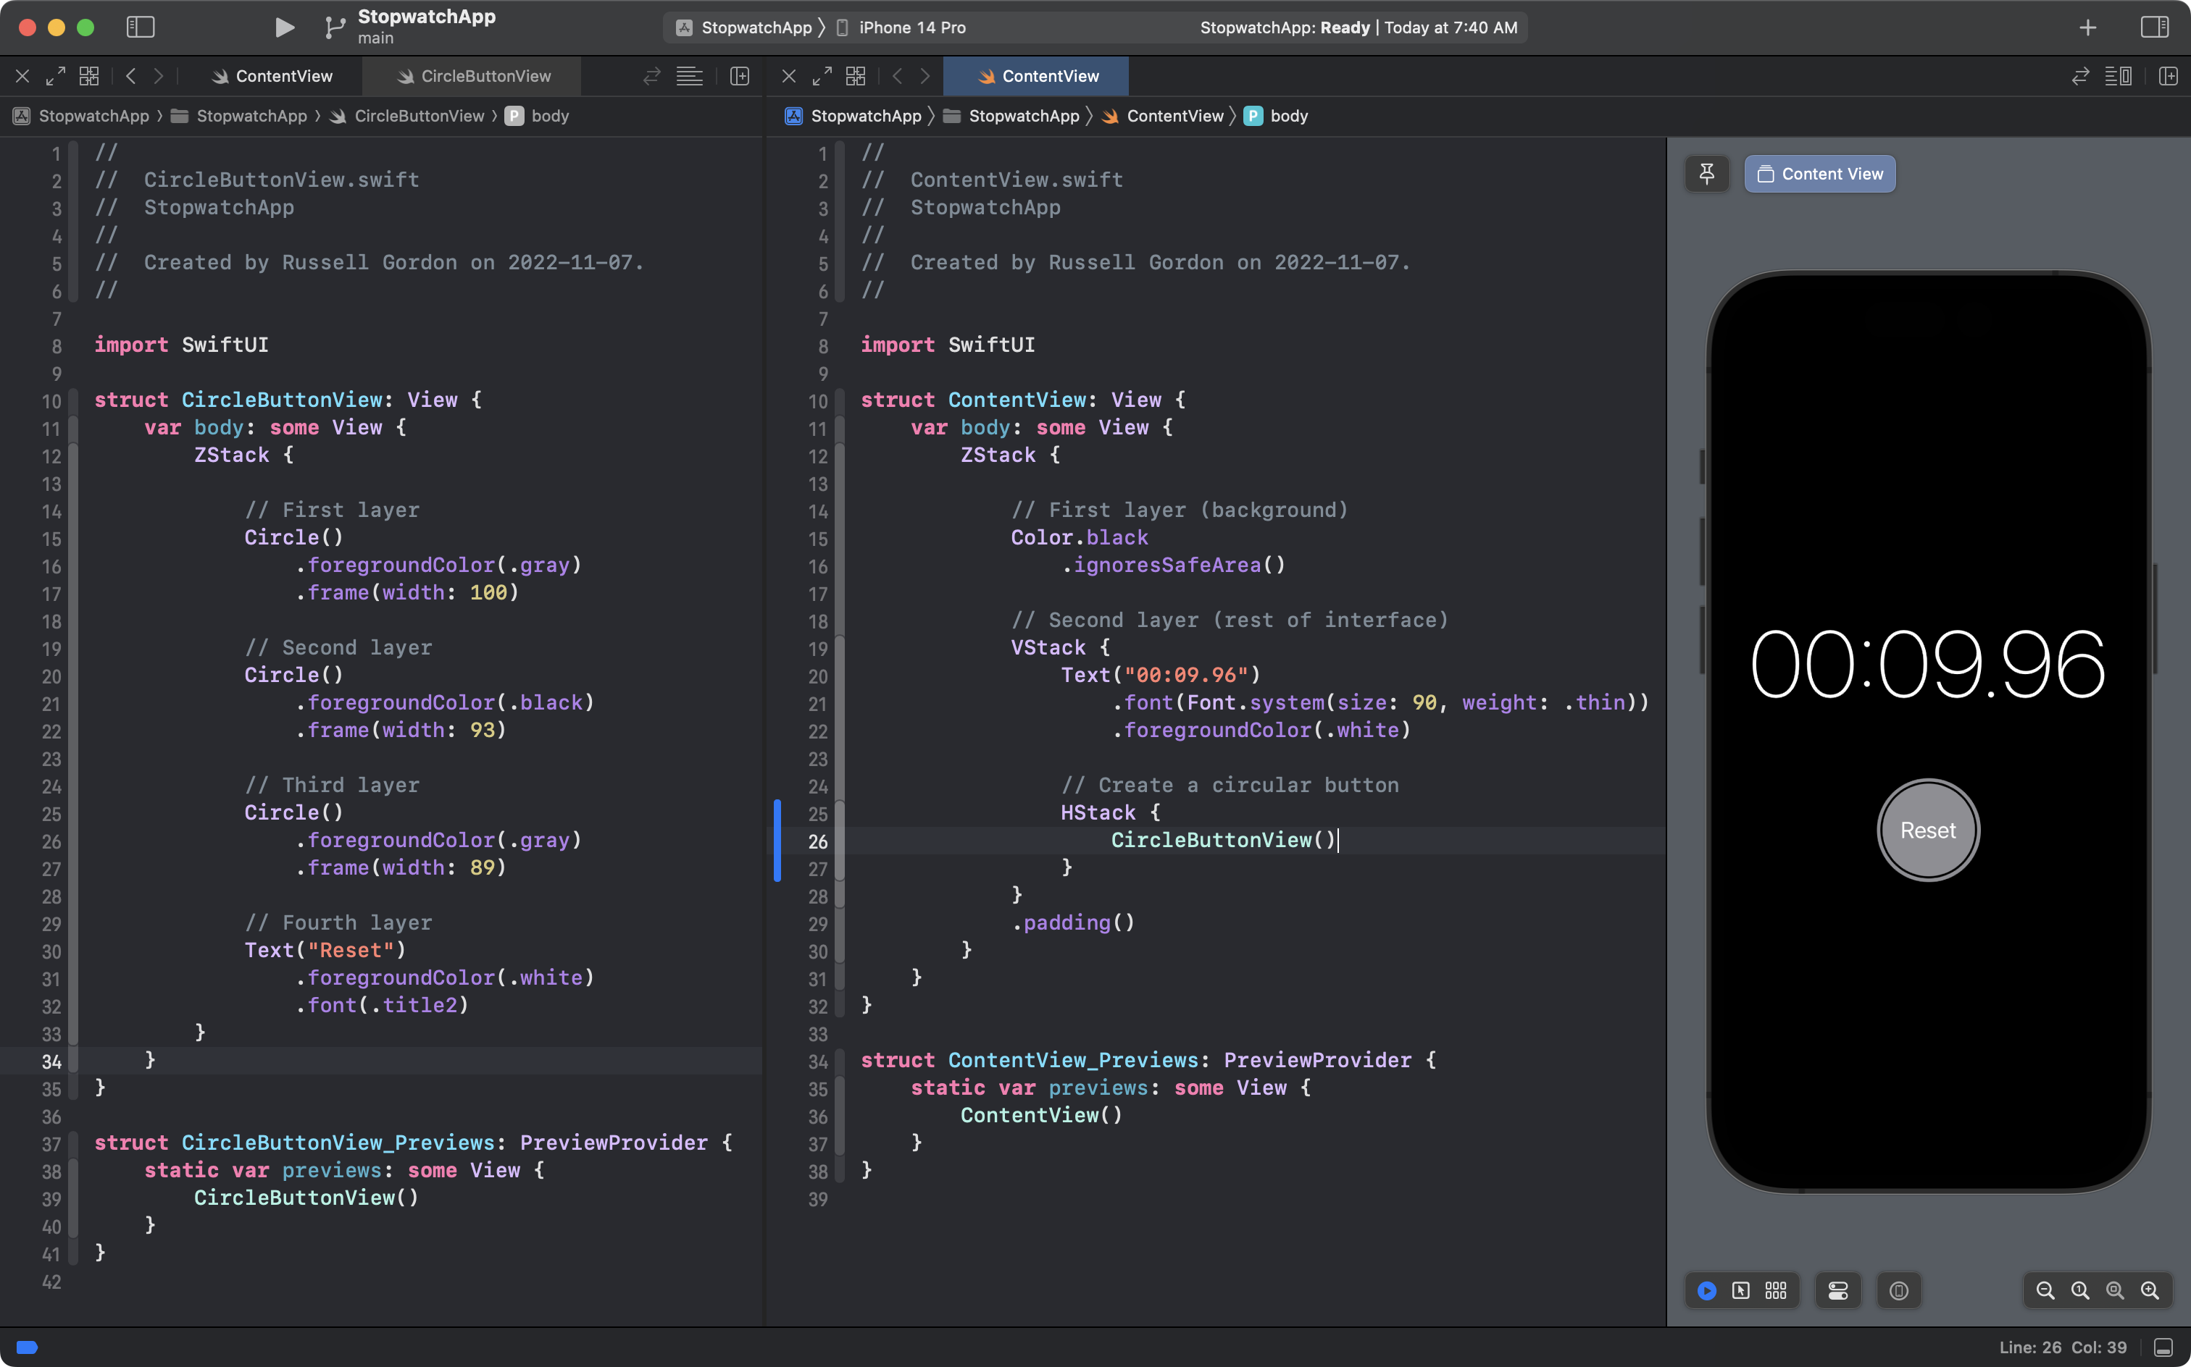This screenshot has width=2191, height=1367.
Task: Open canvas device variants settings sliders
Action: (x=1837, y=1290)
